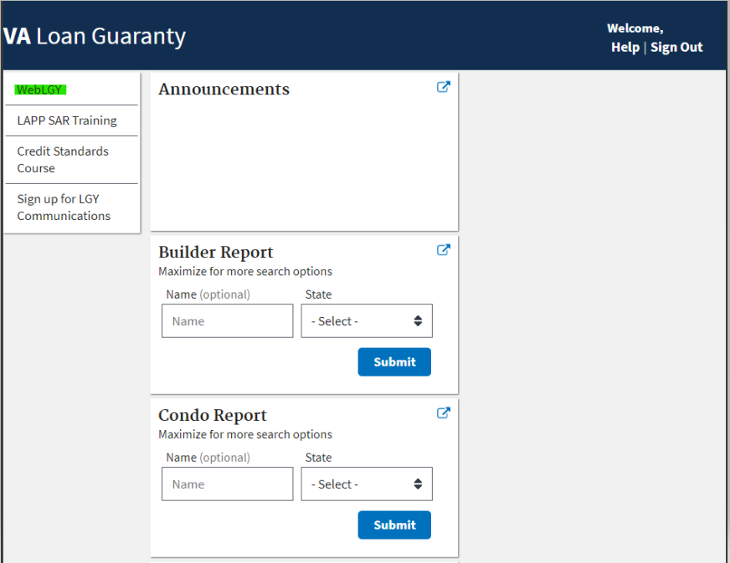The width and height of the screenshot is (730, 563).
Task: Maximize the Condo Report widget
Action: (x=443, y=412)
